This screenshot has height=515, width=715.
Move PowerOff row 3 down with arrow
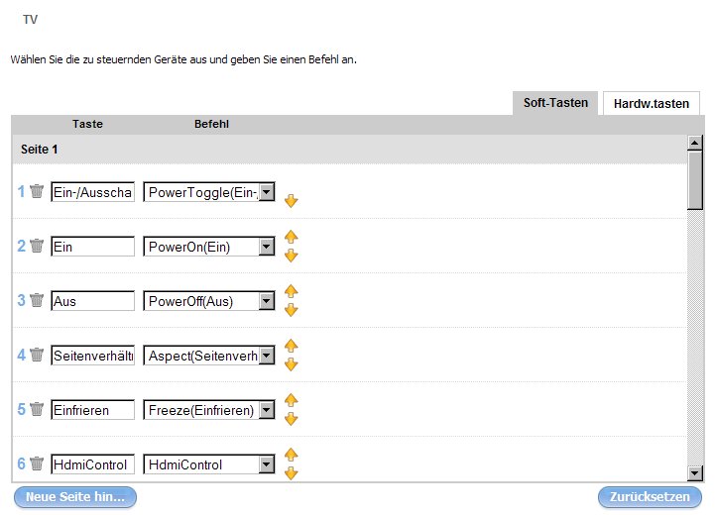pos(291,310)
